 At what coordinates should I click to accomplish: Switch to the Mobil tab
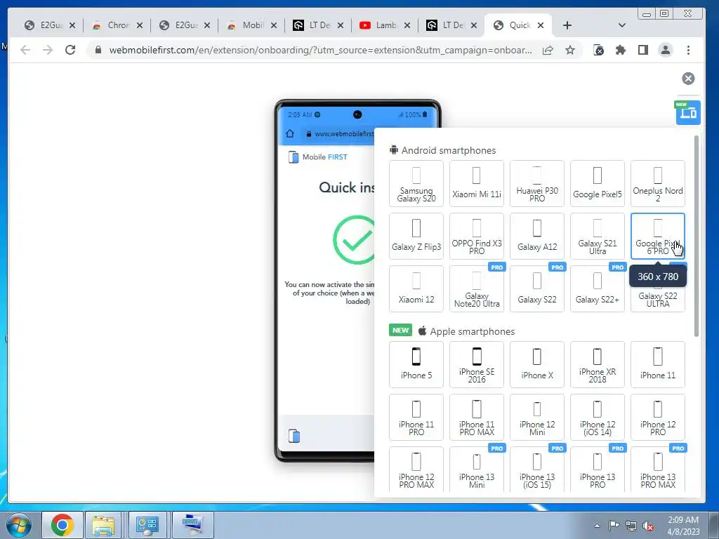252,25
